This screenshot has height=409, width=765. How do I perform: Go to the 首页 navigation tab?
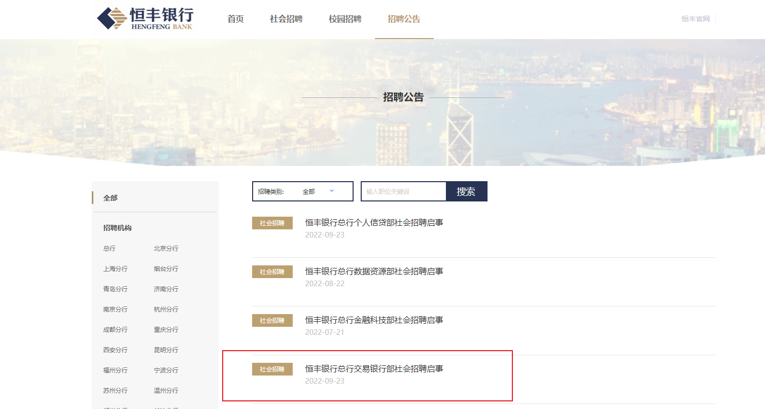pos(235,19)
